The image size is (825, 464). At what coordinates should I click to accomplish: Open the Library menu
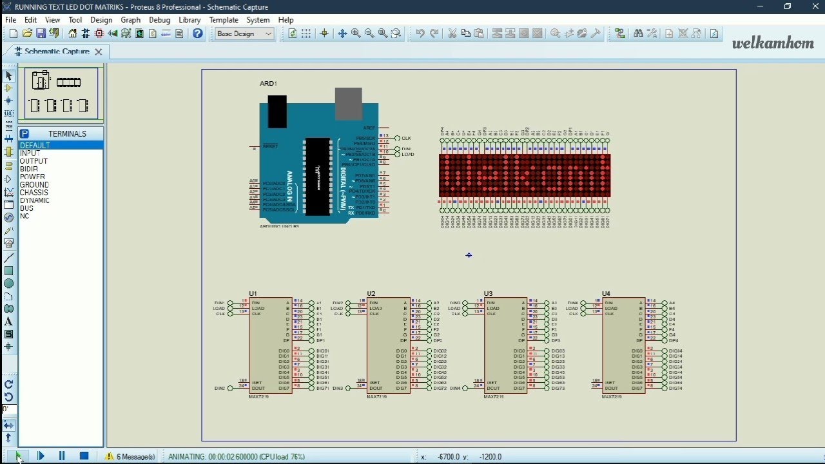(x=189, y=20)
